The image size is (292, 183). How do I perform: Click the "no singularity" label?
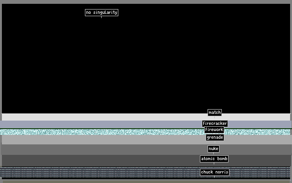point(102,12)
